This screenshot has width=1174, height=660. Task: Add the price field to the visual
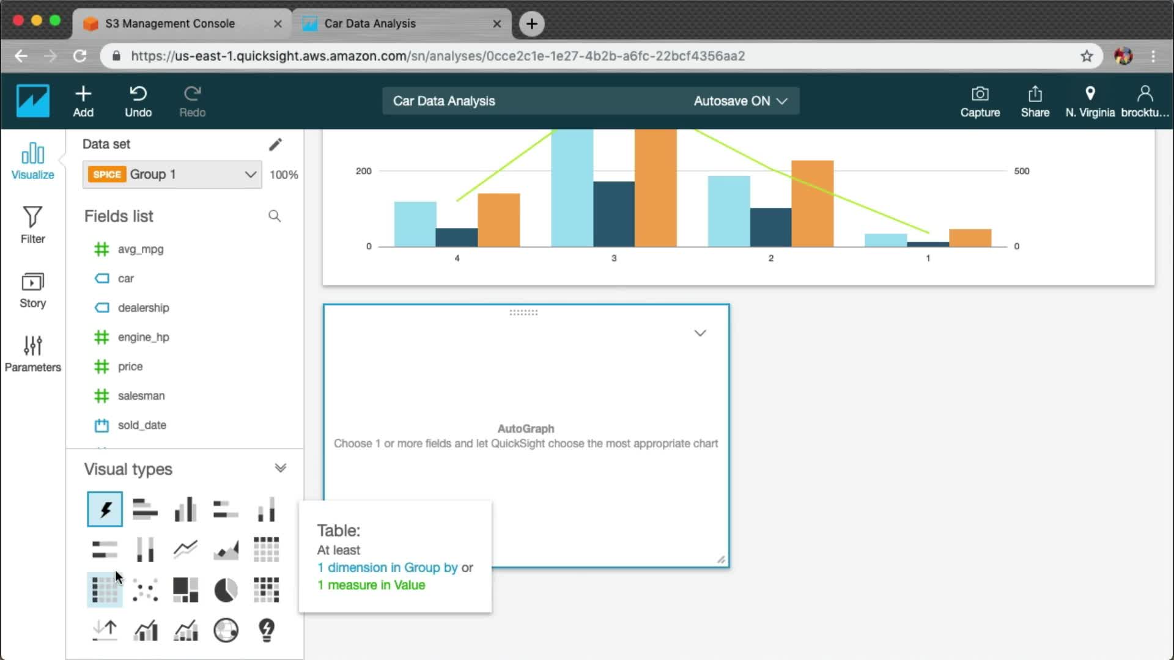[130, 367]
